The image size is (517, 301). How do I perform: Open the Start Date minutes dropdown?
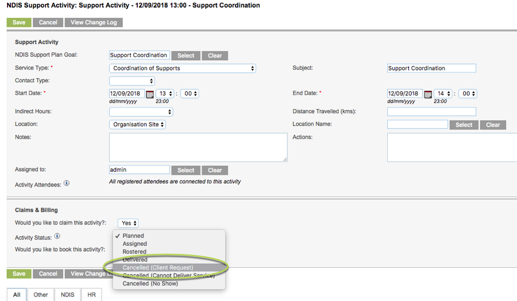pos(190,94)
